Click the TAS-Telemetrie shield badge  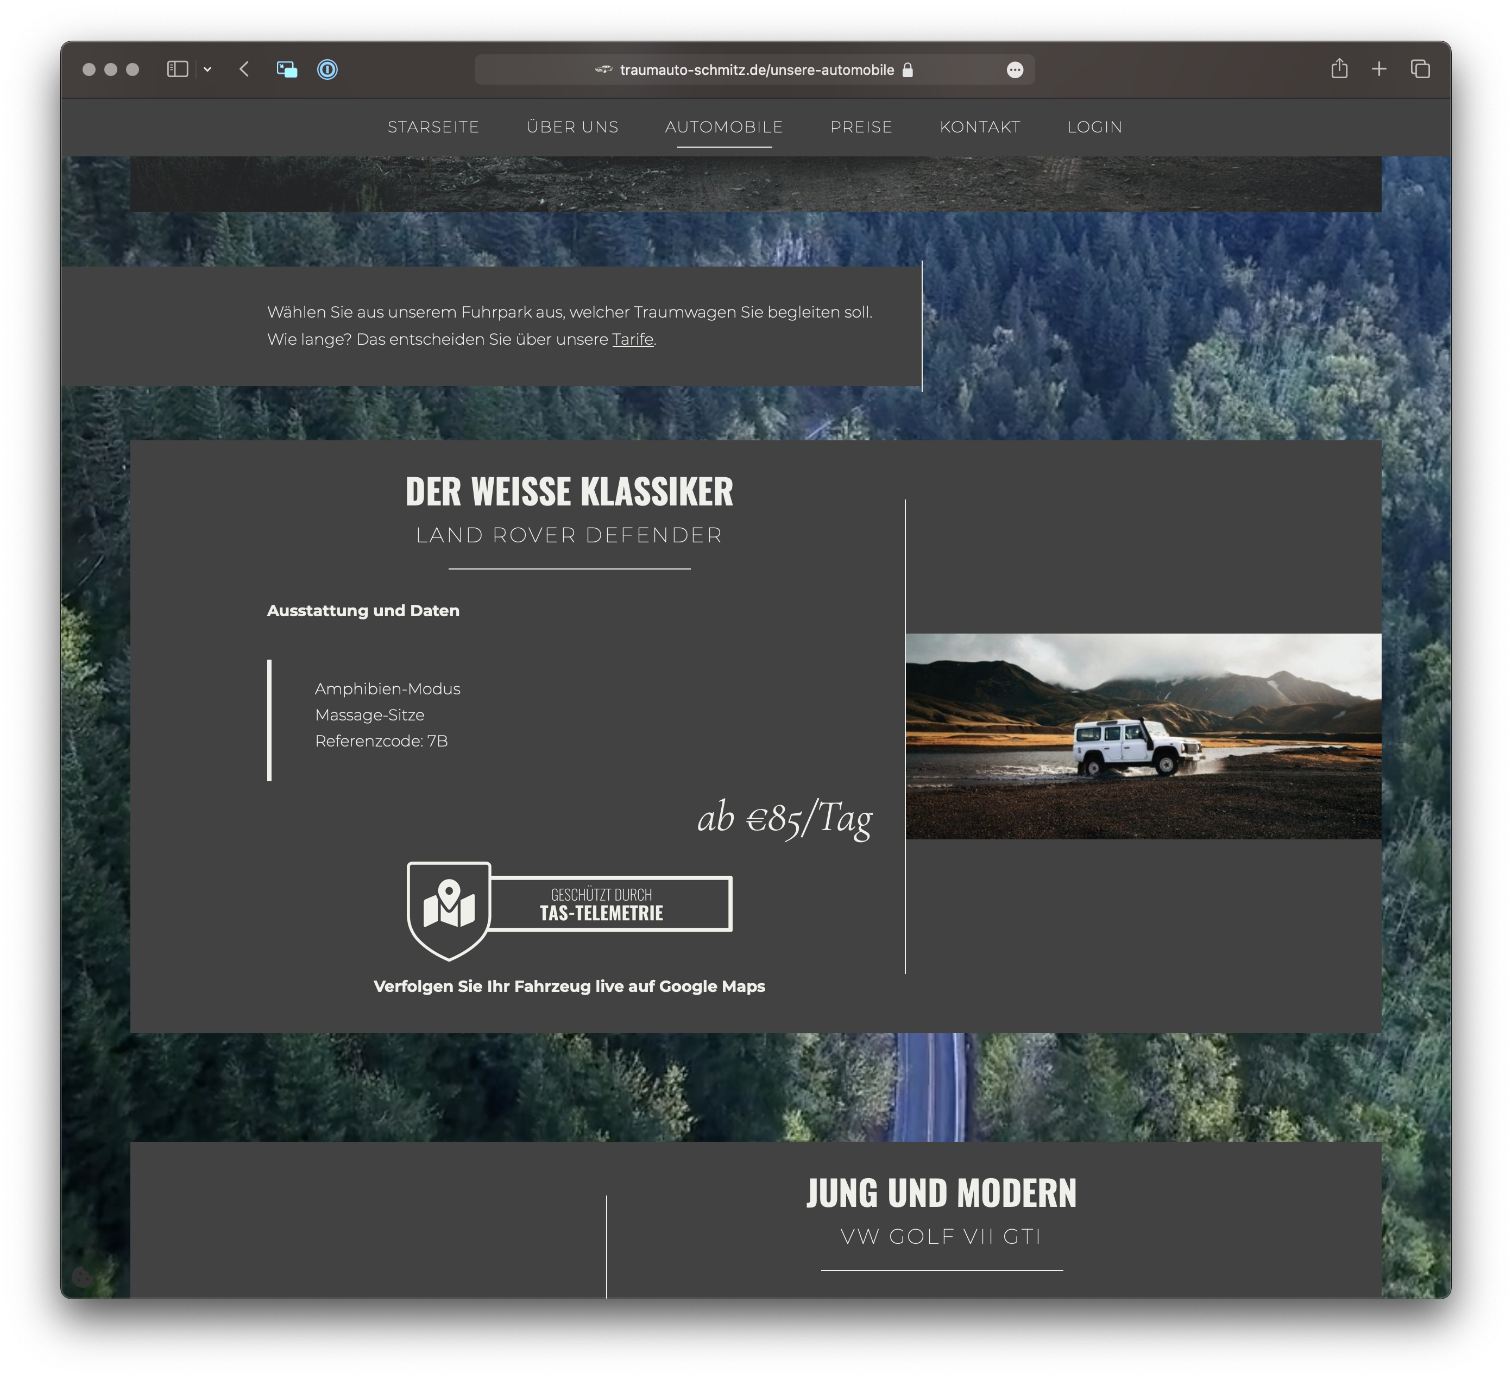pos(569,910)
